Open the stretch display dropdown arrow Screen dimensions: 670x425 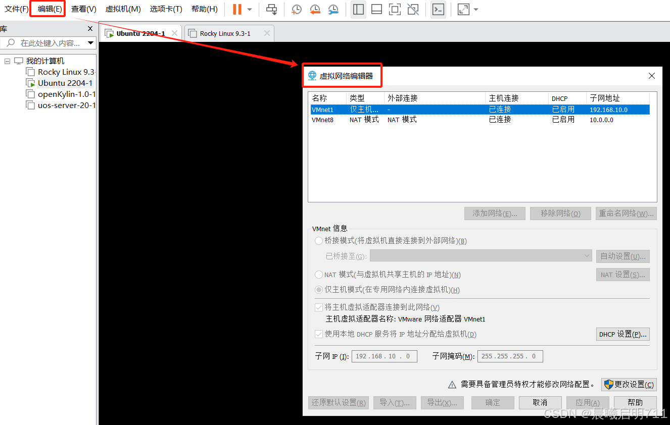pyautogui.click(x=476, y=10)
